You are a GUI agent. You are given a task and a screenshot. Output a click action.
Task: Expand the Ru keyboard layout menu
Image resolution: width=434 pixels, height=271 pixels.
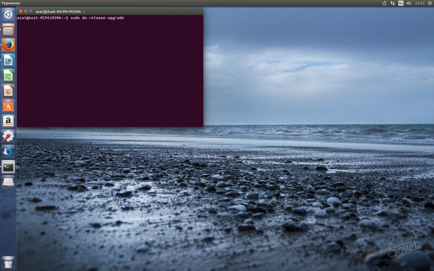tap(401, 3)
